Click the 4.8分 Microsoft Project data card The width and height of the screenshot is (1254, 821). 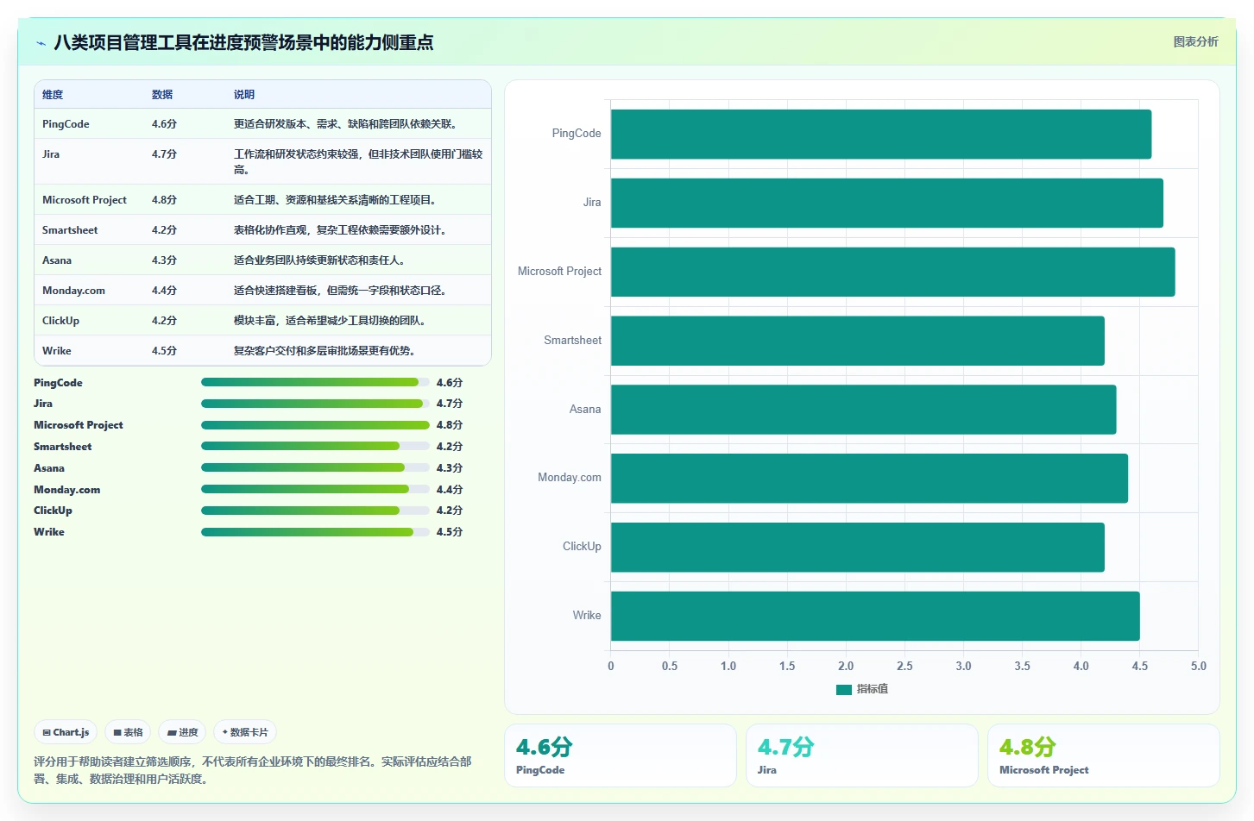(x=1103, y=755)
